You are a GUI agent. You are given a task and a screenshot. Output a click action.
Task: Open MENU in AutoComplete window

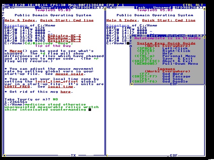[137, 36]
